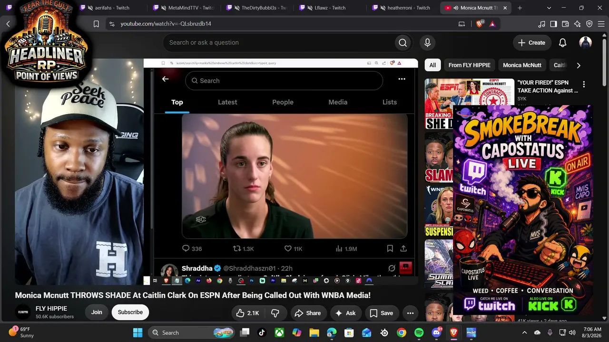609x342 pixels.
Task: Subscribe to the FLY HIPPIE channel
Action: [130, 312]
